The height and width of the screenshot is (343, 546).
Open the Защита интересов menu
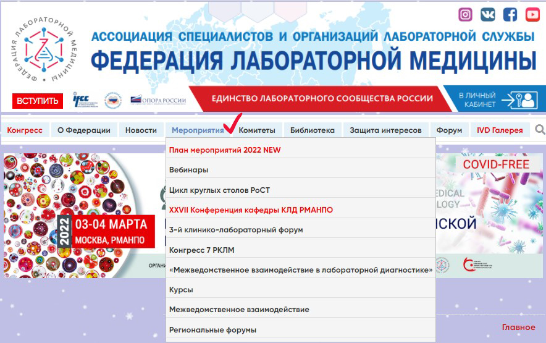385,130
